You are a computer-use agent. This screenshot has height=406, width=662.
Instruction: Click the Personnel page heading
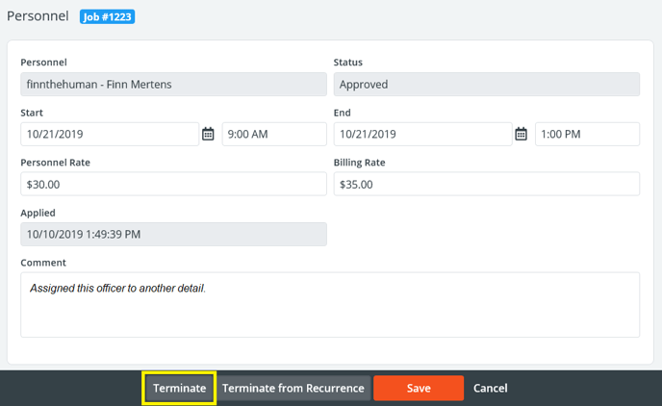click(38, 16)
